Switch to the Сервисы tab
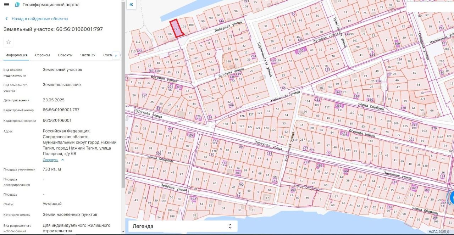This screenshot has height=235, width=454. pyautogui.click(x=43, y=55)
